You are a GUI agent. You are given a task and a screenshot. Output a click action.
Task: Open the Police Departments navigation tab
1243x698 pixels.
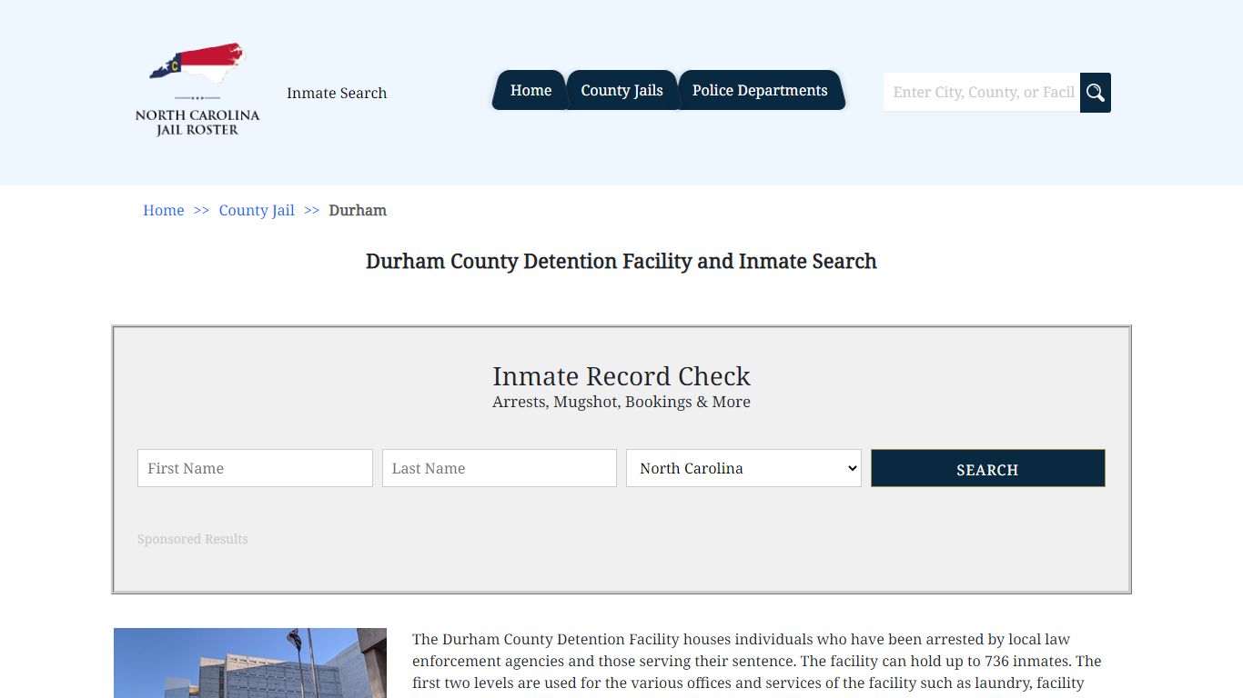click(760, 90)
